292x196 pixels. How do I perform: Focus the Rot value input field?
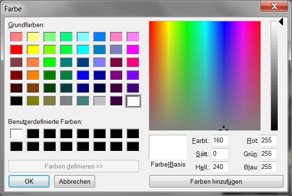269,140
